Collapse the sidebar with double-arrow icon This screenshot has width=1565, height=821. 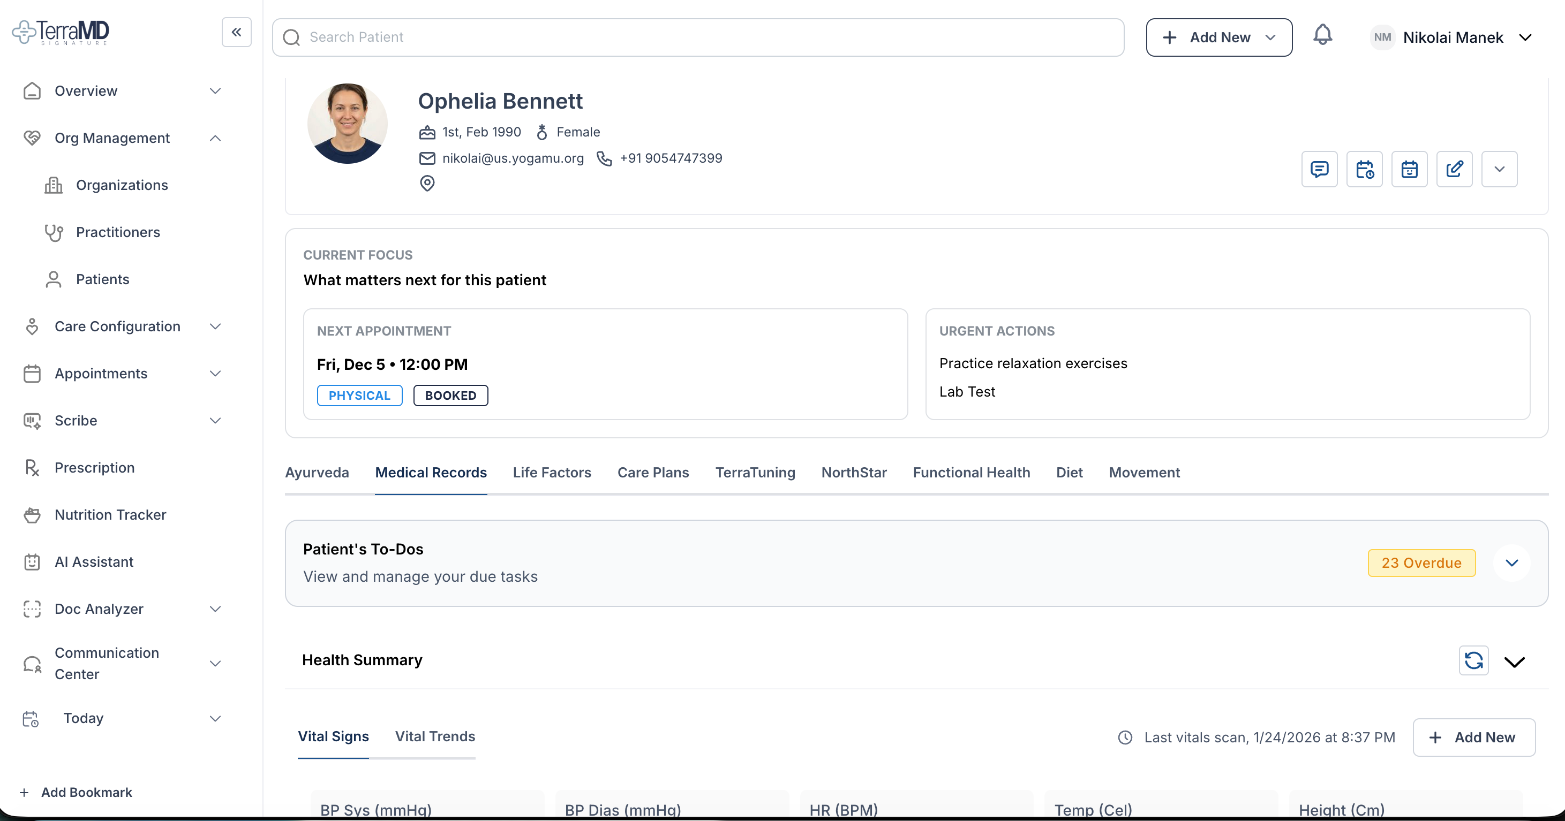[236, 32]
